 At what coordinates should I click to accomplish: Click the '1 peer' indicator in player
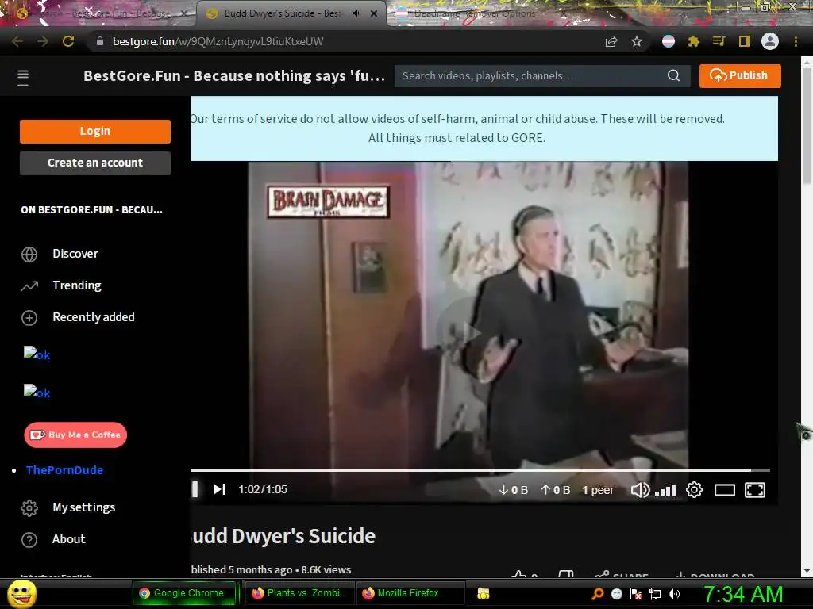pos(598,490)
